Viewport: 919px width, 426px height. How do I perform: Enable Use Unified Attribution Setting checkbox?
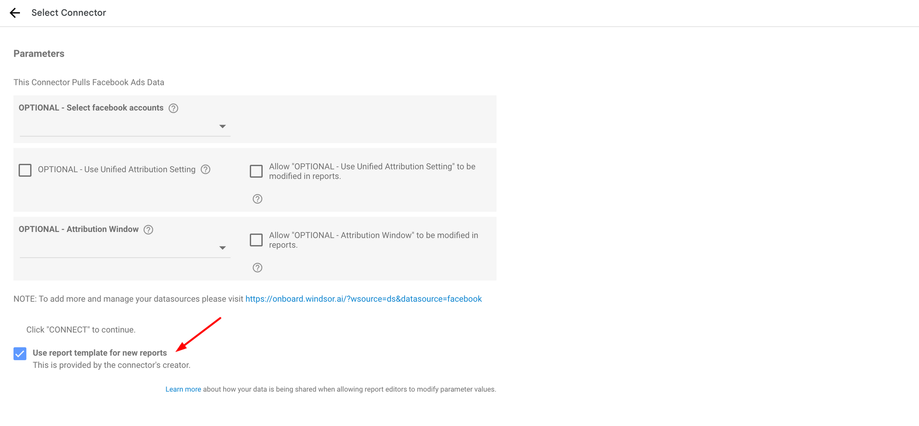[x=25, y=170]
